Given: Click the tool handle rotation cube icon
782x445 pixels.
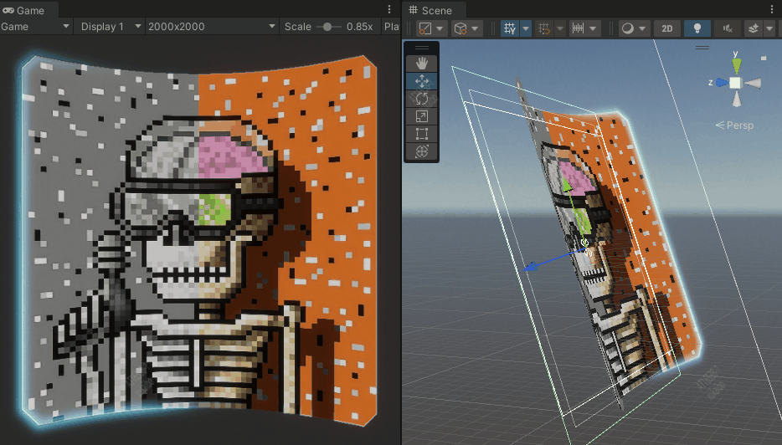Looking at the screenshot, I should tap(460, 28).
